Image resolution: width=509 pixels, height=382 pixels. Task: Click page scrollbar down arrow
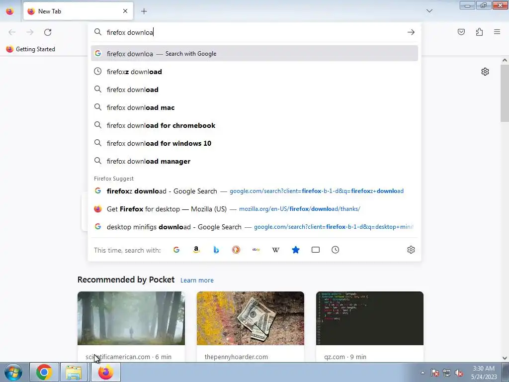505,358
